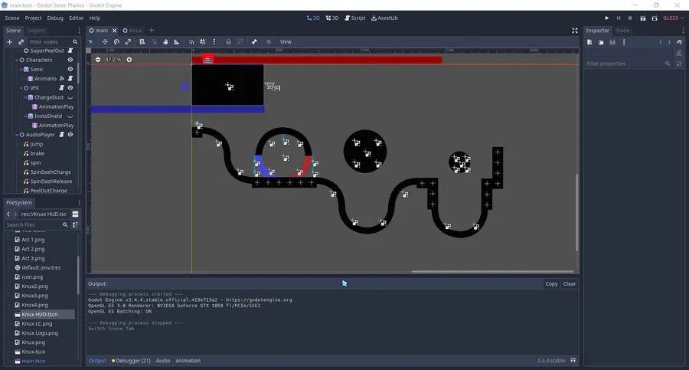Image resolution: width=689 pixels, height=370 pixels.
Task: Open the AssetLib workspace
Action: point(384,18)
